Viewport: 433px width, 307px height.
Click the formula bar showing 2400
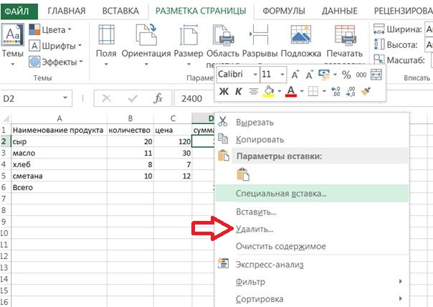point(195,99)
